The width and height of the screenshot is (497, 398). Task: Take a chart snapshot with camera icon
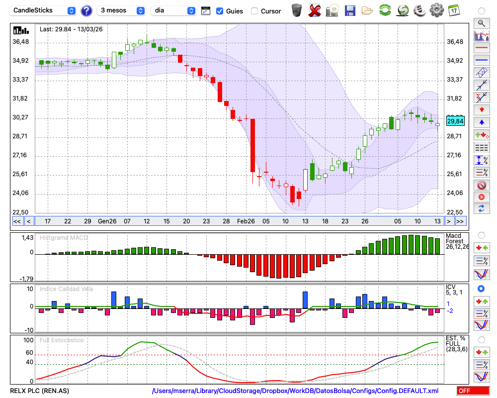332,10
